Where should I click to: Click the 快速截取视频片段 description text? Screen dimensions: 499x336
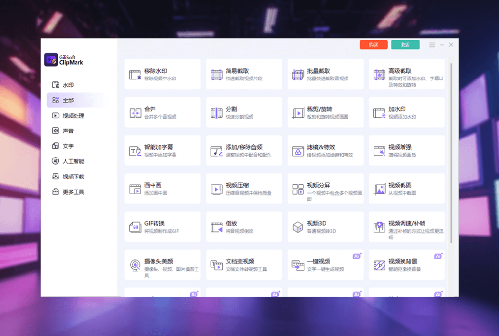tap(244, 79)
